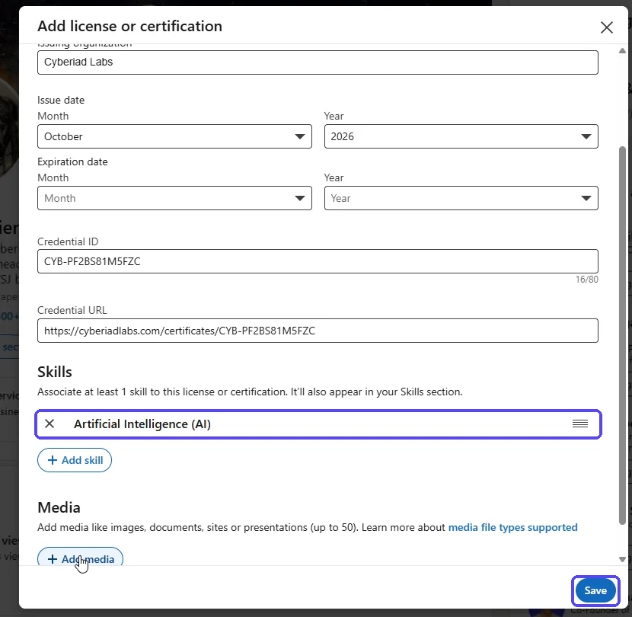Click the dialog vertical scrollbar thumb

[622, 334]
